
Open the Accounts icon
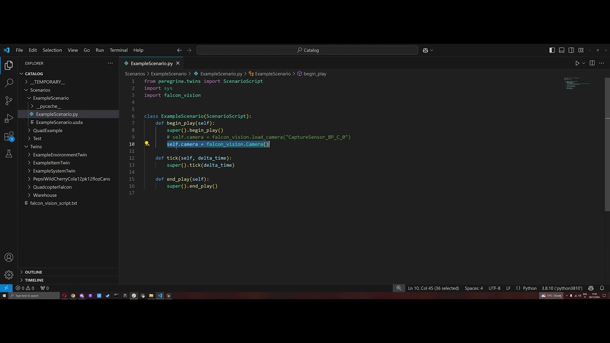coord(9,258)
